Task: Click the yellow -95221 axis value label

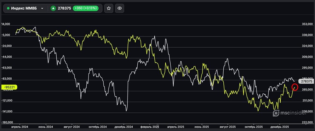Action: coord(9,87)
